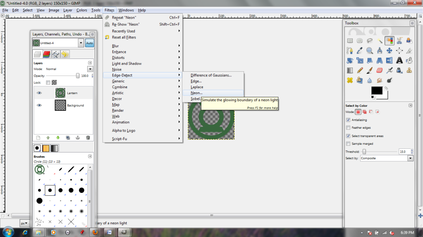Hide the Background layer eye icon
Image resolution: width=423 pixels, height=237 pixels.
39,105
